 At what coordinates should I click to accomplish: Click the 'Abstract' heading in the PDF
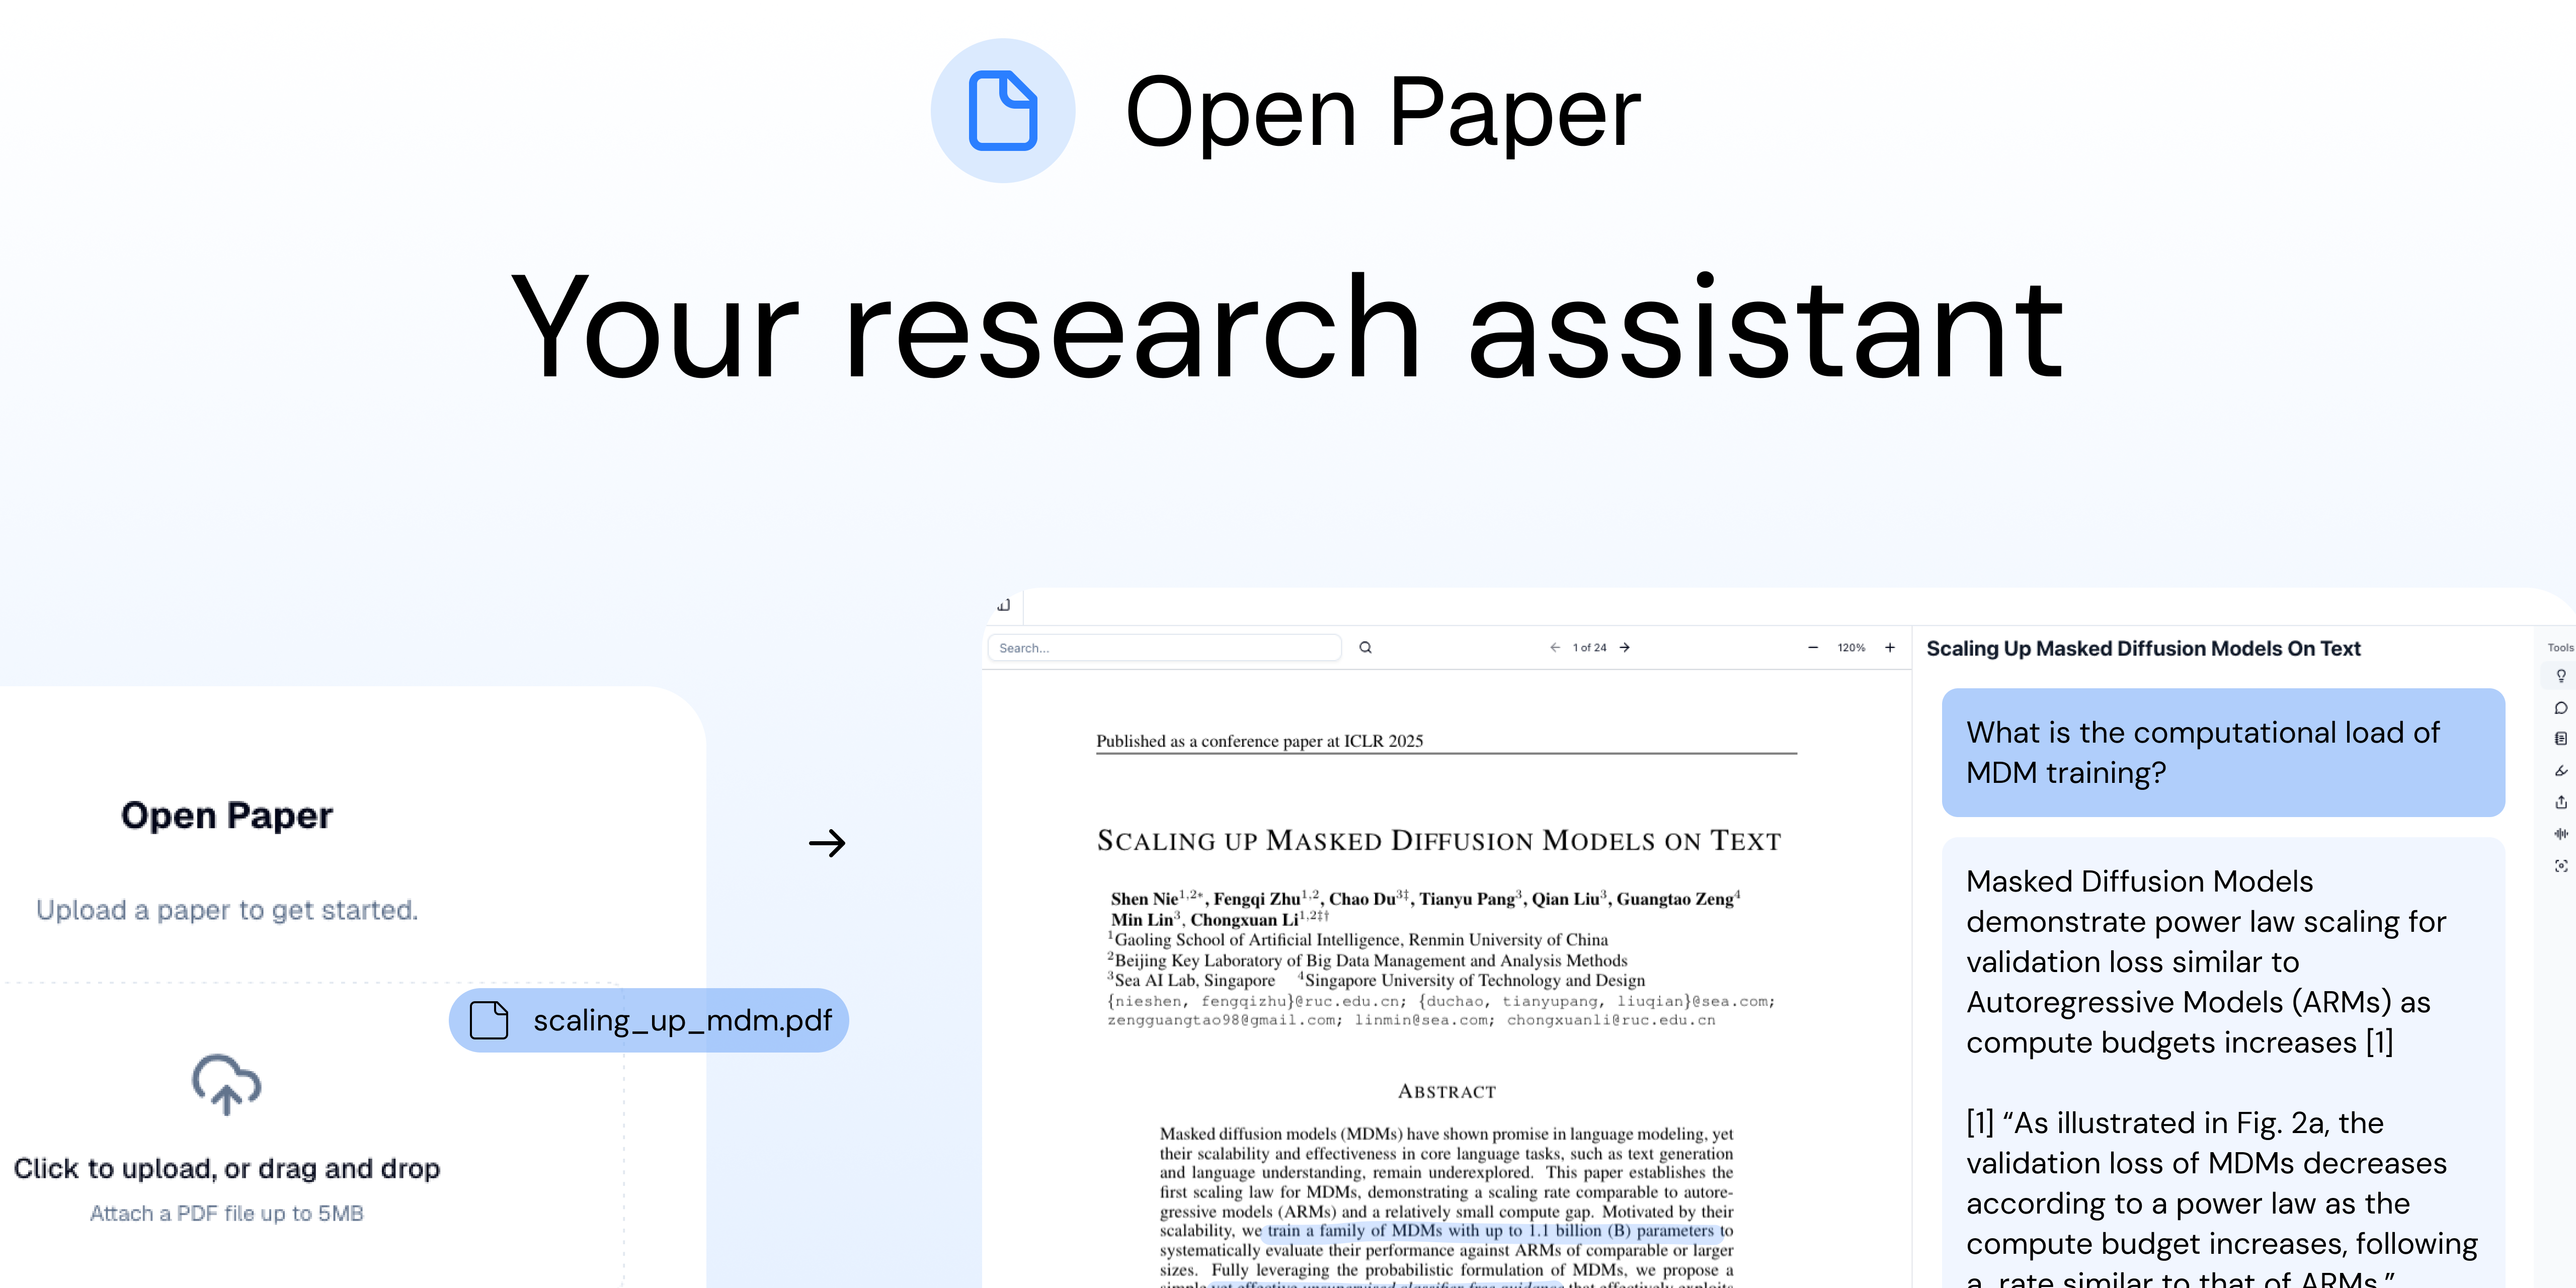coord(1447,1091)
